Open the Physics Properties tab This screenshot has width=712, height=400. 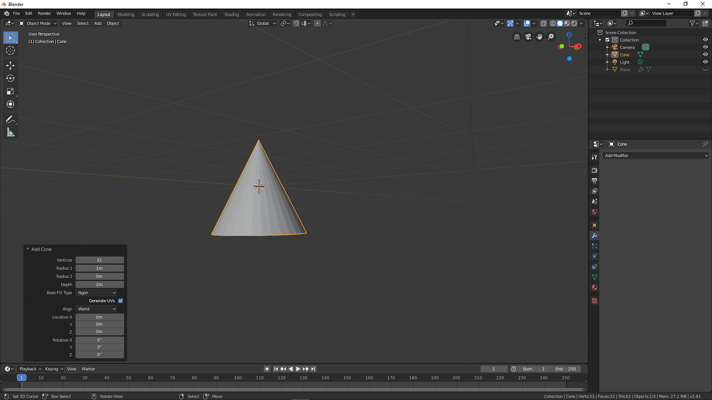594,256
